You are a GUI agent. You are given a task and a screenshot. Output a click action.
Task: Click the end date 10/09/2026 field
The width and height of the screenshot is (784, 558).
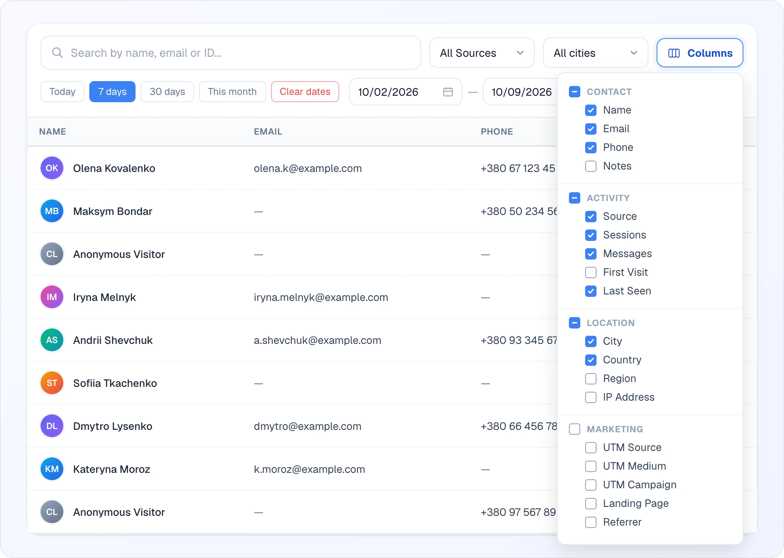(521, 92)
